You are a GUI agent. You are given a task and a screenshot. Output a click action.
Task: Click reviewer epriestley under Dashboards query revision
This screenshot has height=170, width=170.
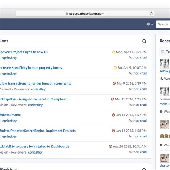coord(35,152)
